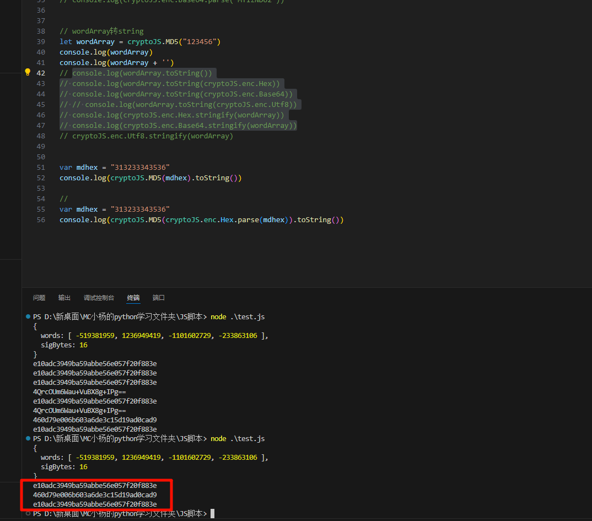Image resolution: width=592 pixels, height=521 pixels.
Task: Open the 输出 panel tab
Action: pyautogui.click(x=64, y=298)
